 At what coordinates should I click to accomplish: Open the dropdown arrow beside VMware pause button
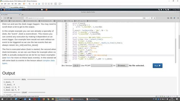(26, 4)
